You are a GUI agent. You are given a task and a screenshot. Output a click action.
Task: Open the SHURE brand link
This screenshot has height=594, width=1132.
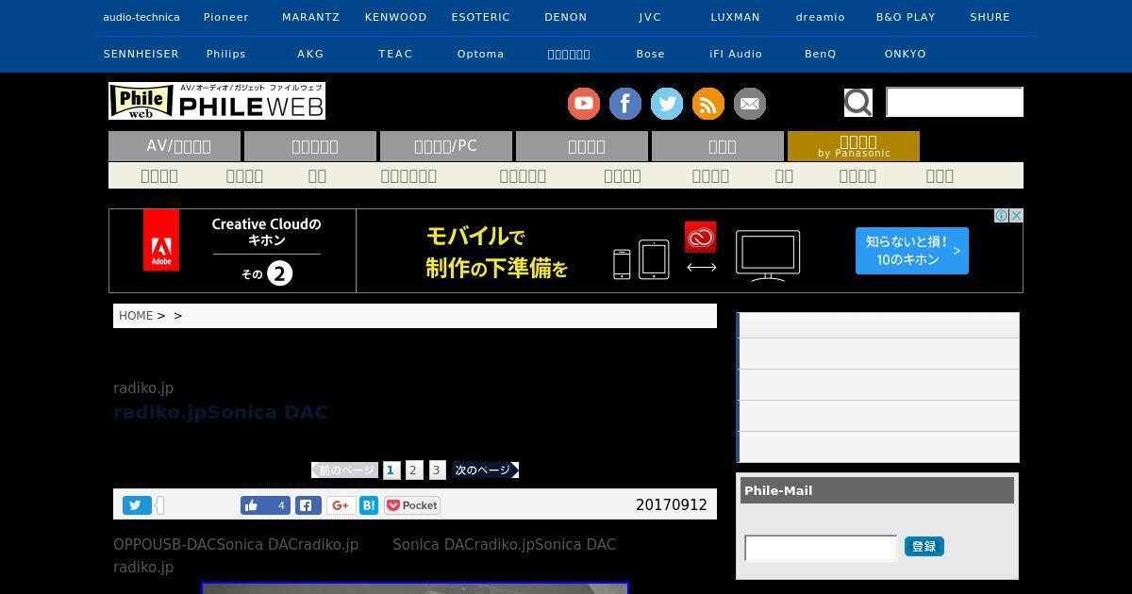coord(990,17)
